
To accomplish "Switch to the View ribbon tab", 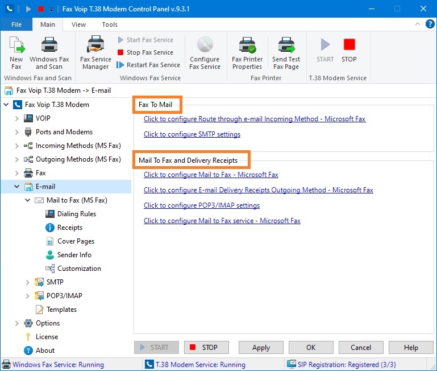I will pos(78,24).
